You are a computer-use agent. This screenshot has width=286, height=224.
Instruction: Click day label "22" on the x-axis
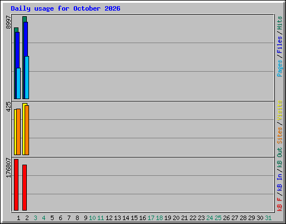193,218
